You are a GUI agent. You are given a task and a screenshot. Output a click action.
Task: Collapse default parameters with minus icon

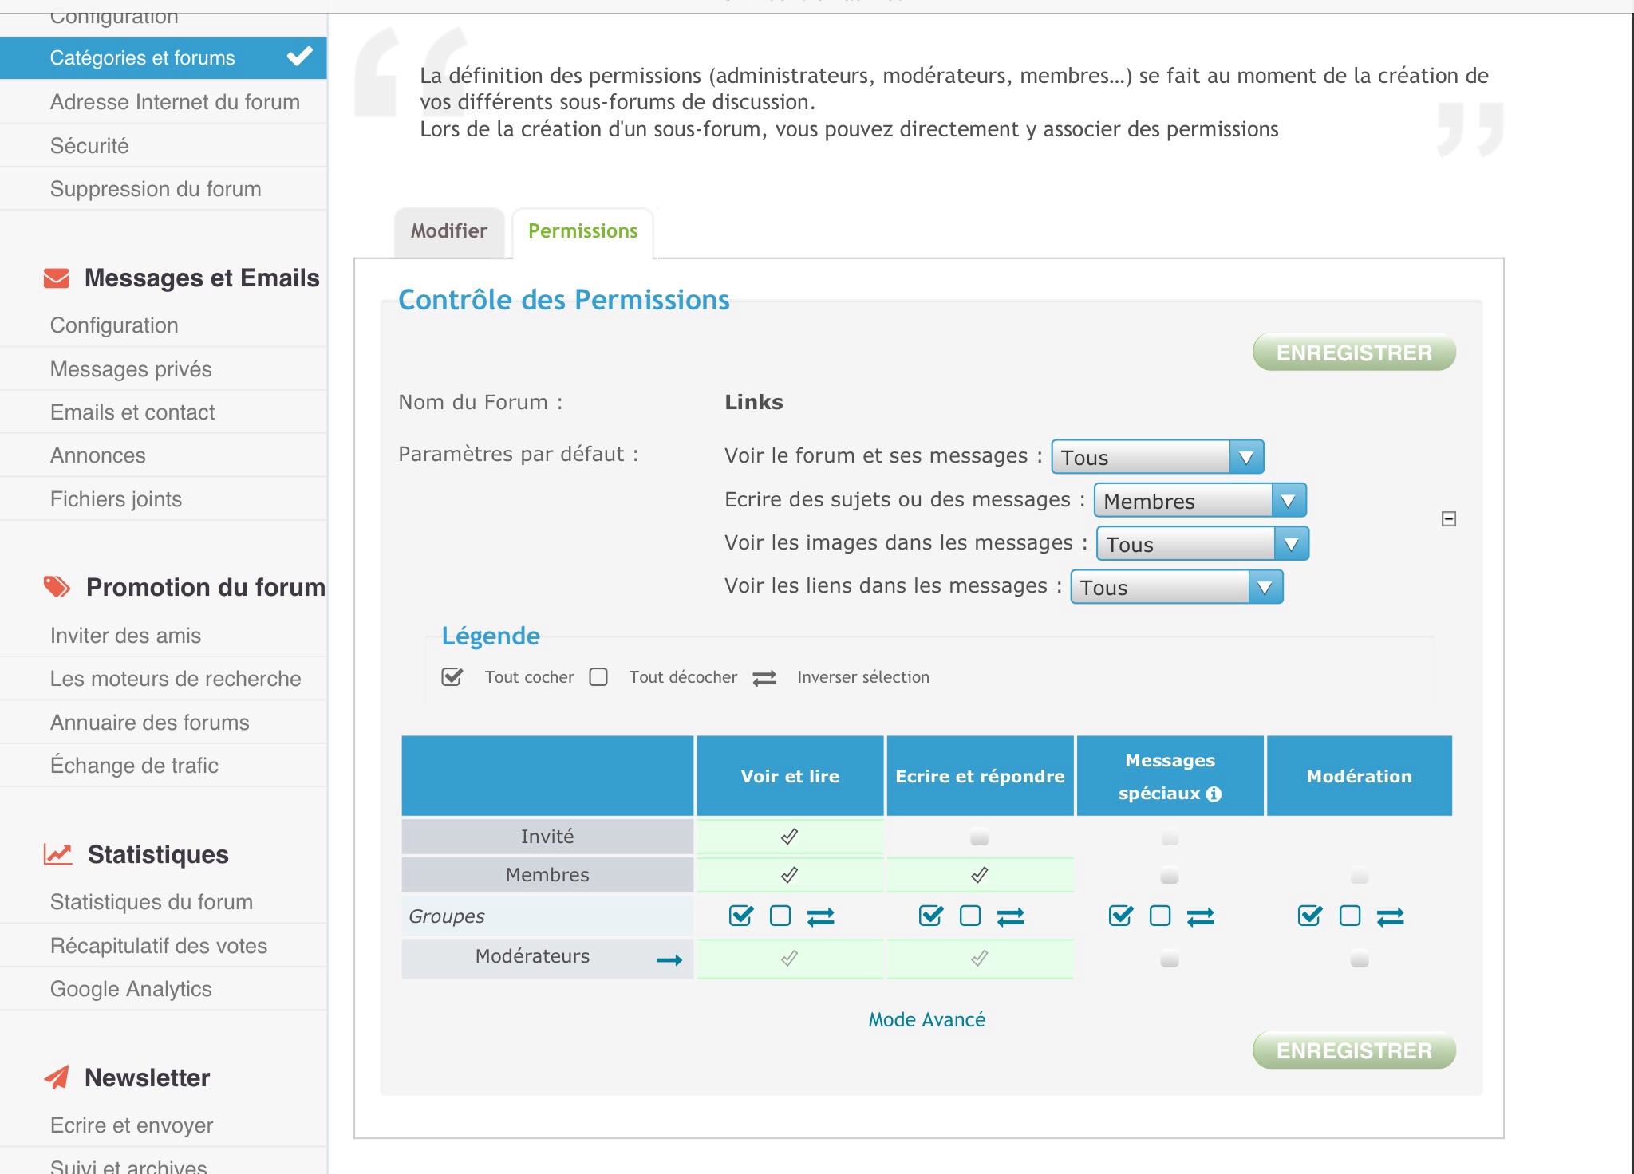click(1449, 519)
